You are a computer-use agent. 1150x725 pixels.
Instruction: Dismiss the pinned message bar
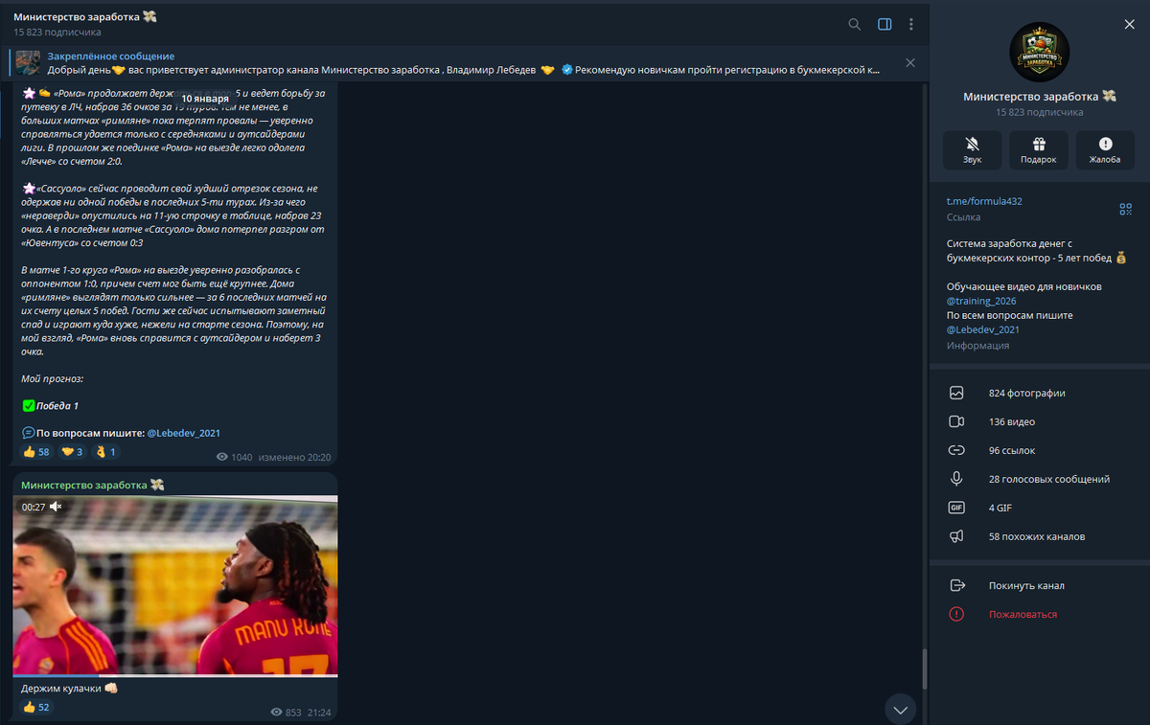click(910, 63)
